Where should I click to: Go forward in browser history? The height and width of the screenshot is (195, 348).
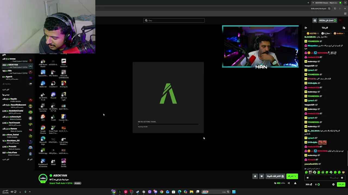point(340,8)
